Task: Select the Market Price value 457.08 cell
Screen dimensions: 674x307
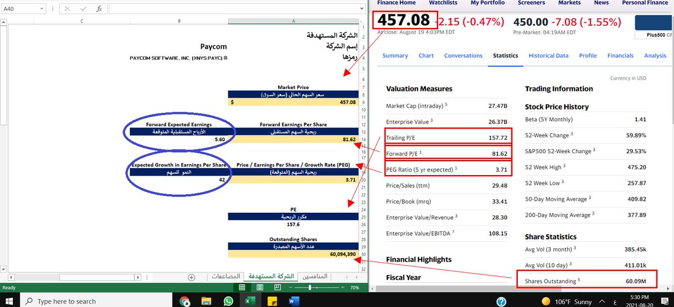Action: [x=293, y=102]
